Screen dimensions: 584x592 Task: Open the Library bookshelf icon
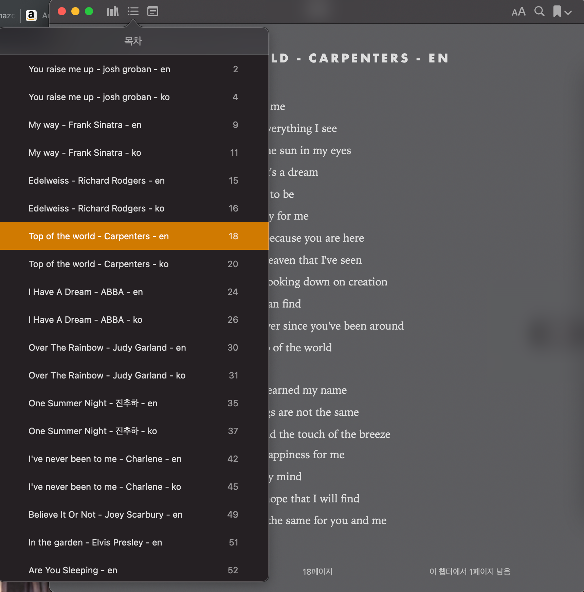(x=113, y=12)
